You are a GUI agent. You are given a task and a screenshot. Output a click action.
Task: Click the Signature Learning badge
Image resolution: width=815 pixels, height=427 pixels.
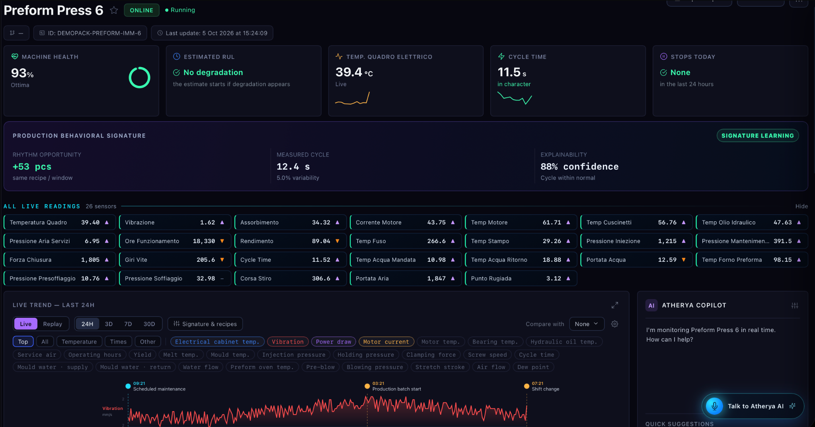pyautogui.click(x=757, y=135)
